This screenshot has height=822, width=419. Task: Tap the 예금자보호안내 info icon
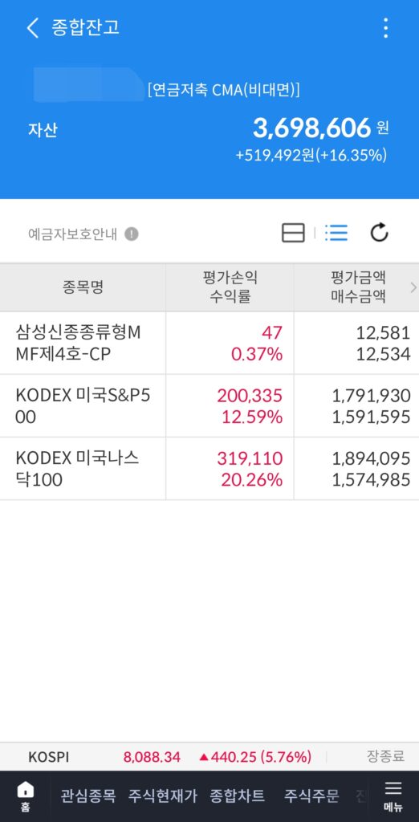[x=132, y=234]
